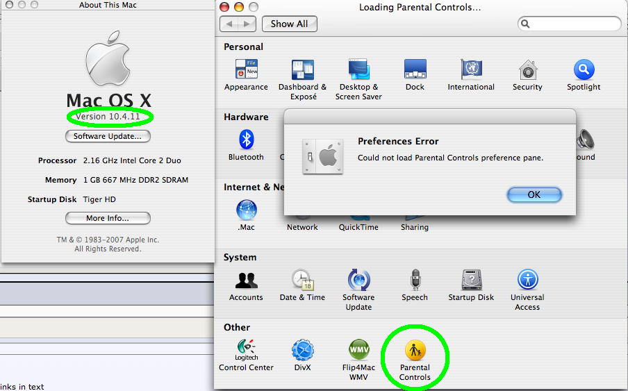Image resolution: width=628 pixels, height=391 pixels.
Task: Open the Security preference pane
Action: pos(527,75)
